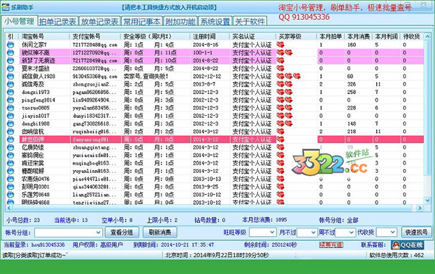435x274 pixels.
Task: Click the 本月总消费 1895 status text
Action: 265,220
